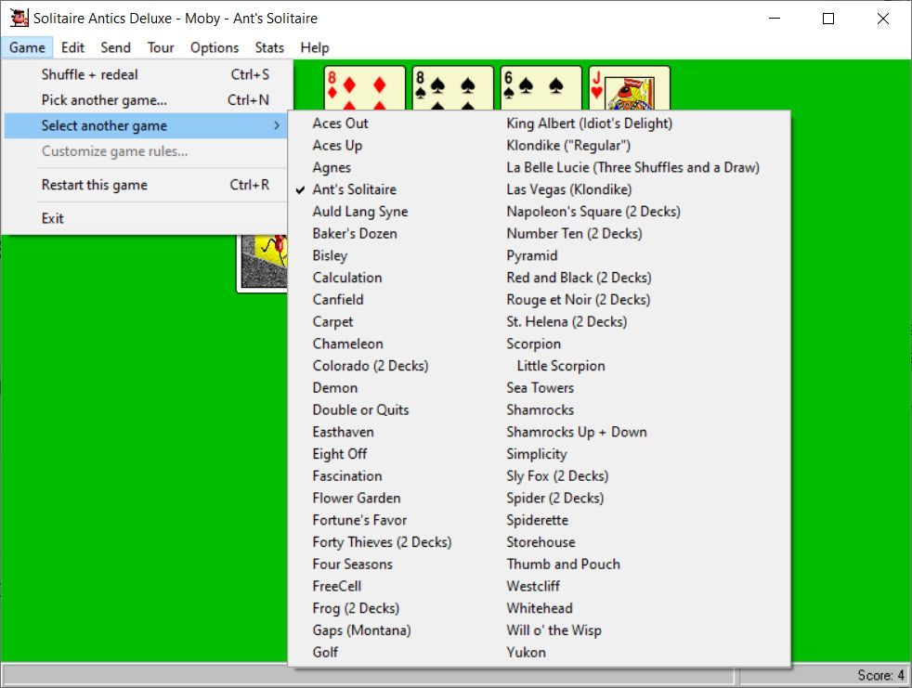
Task: Choose Klondike ("Regular") from game list
Action: coord(568,146)
